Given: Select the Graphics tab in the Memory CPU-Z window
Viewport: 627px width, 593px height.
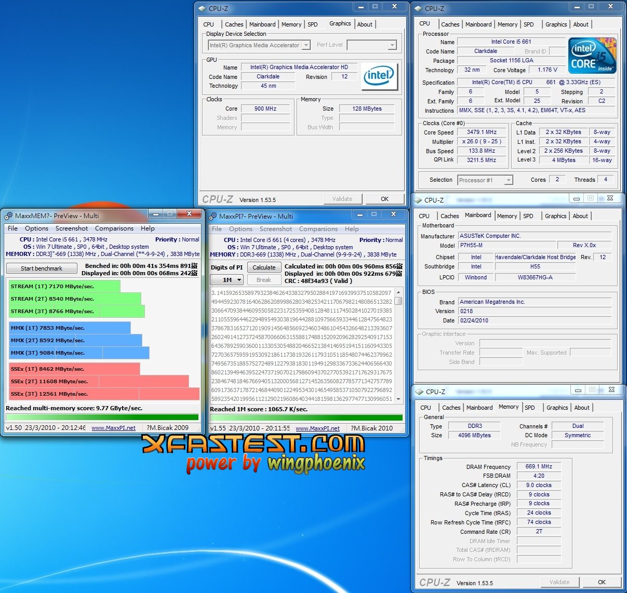Looking at the screenshot, I should pyautogui.click(x=557, y=408).
